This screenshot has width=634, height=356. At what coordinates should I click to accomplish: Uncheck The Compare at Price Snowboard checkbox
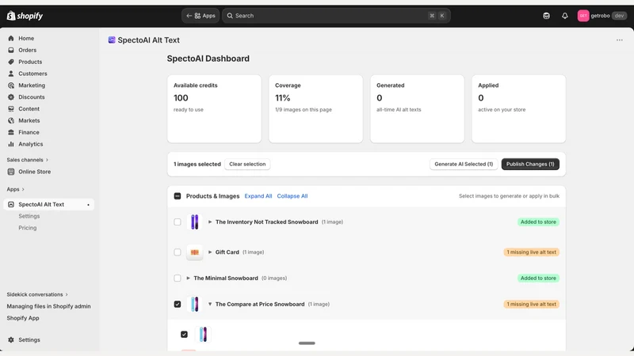pyautogui.click(x=177, y=304)
